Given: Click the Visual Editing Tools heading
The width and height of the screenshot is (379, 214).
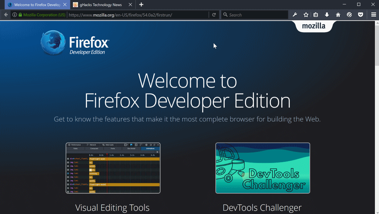Looking at the screenshot, I should click(x=112, y=207).
